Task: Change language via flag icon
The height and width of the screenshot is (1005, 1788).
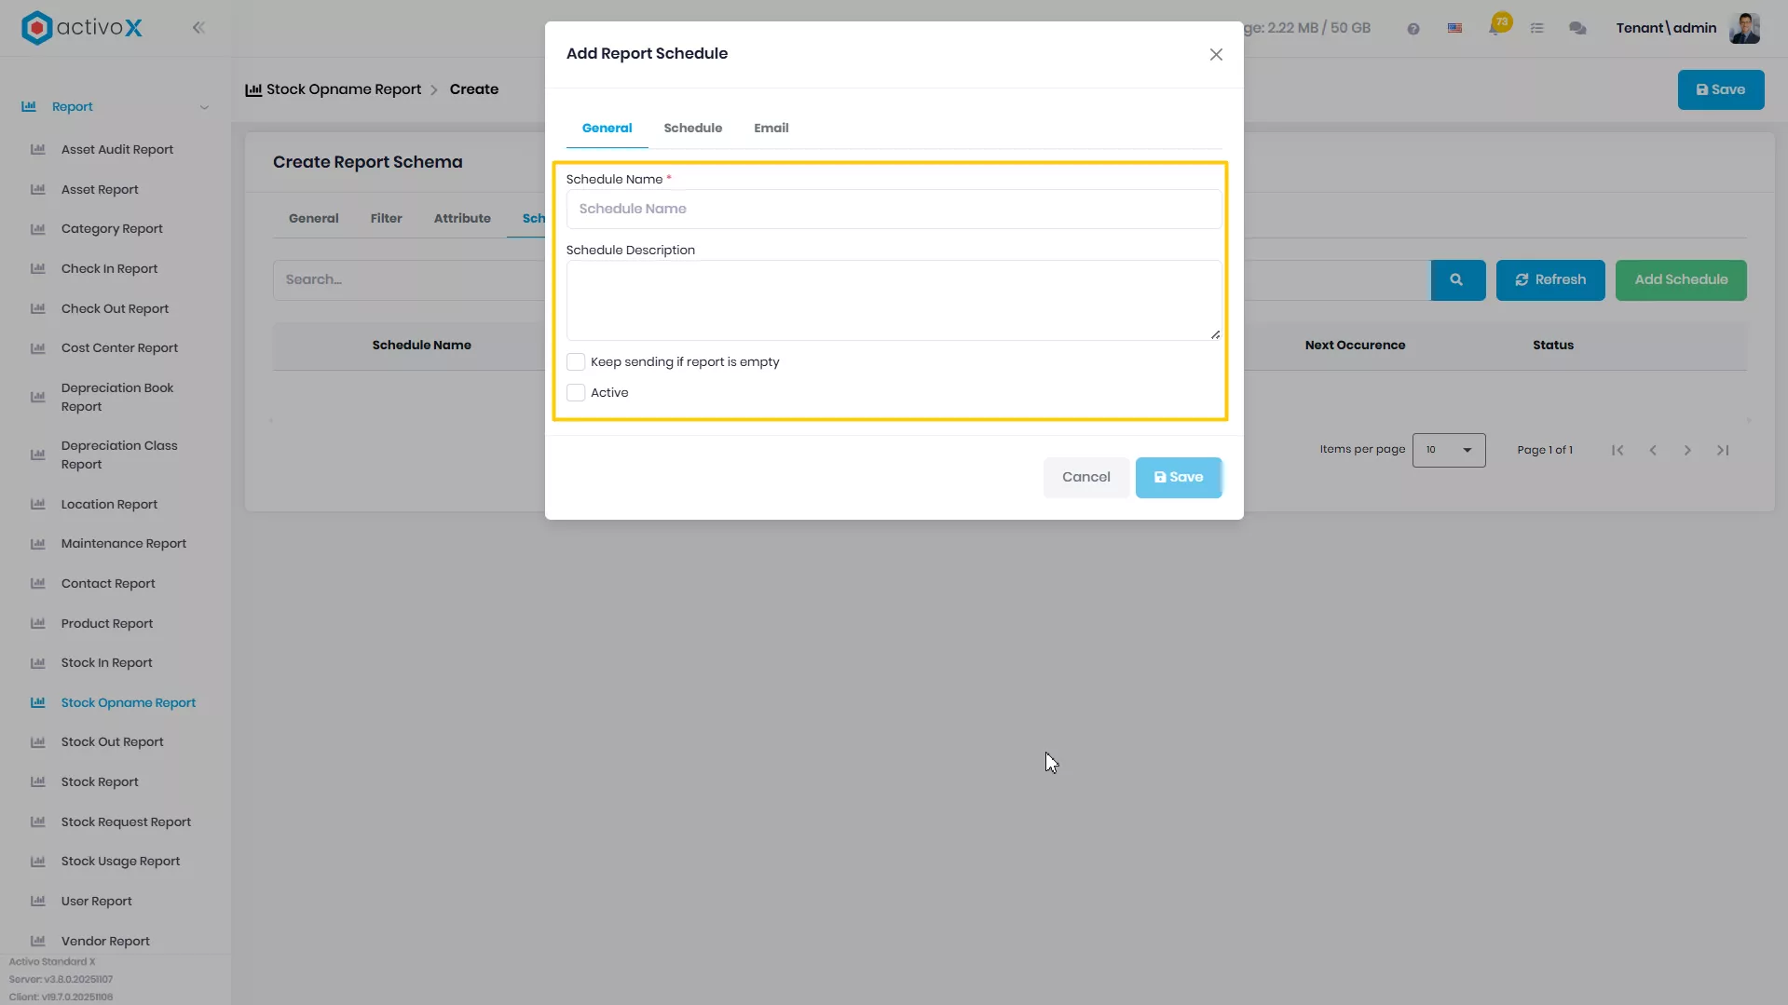Action: coord(1454,29)
